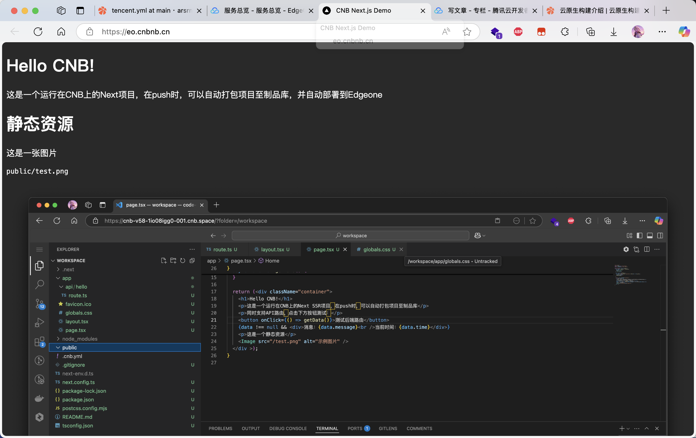Refresh the eo.cnbnb.cn page
This screenshot has width=696, height=438.
coord(38,31)
